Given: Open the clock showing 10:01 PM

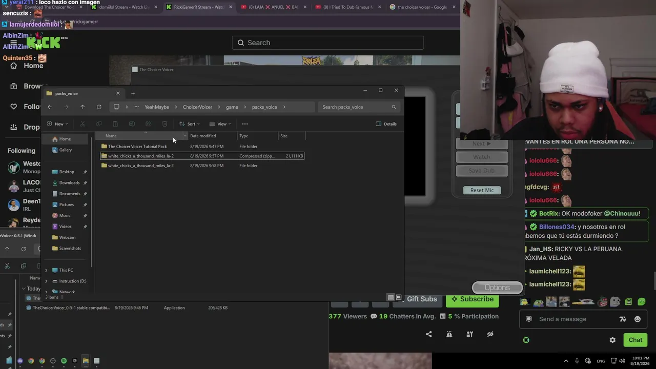Looking at the screenshot, I should coord(641,361).
